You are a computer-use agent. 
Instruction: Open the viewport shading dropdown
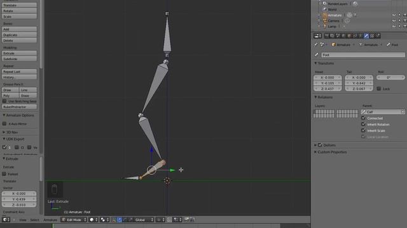point(93,220)
